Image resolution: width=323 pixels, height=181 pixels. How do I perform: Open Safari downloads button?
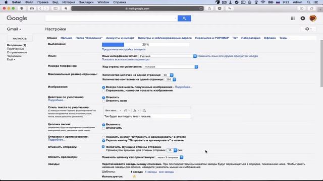pos(302,9)
